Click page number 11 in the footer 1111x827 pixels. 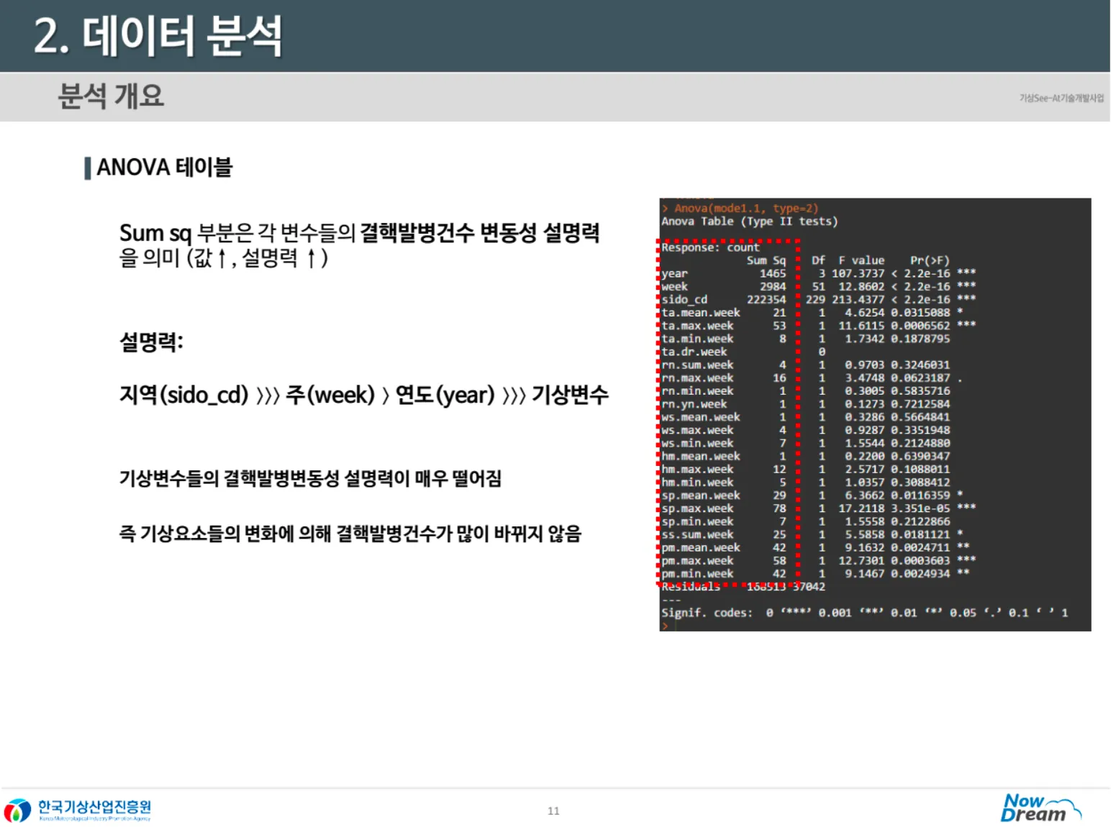coord(553,810)
